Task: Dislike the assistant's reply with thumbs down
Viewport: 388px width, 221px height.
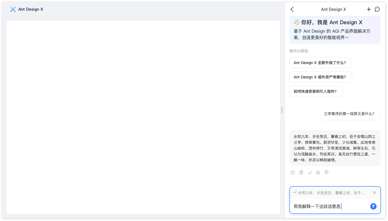Action: 327,172
